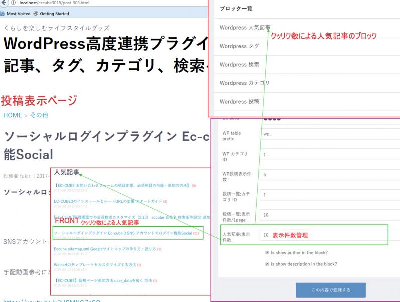Open ソーシャルログインプラグイン popular article link
Viewport: 400px width, 302px height.
(123, 233)
